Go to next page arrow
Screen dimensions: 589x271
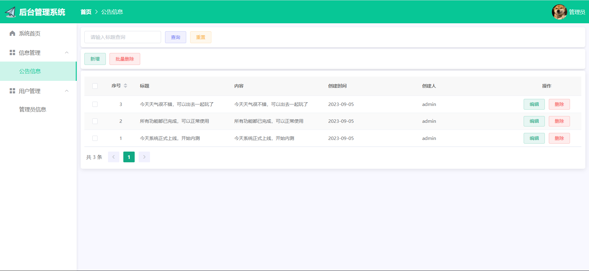[x=144, y=157]
